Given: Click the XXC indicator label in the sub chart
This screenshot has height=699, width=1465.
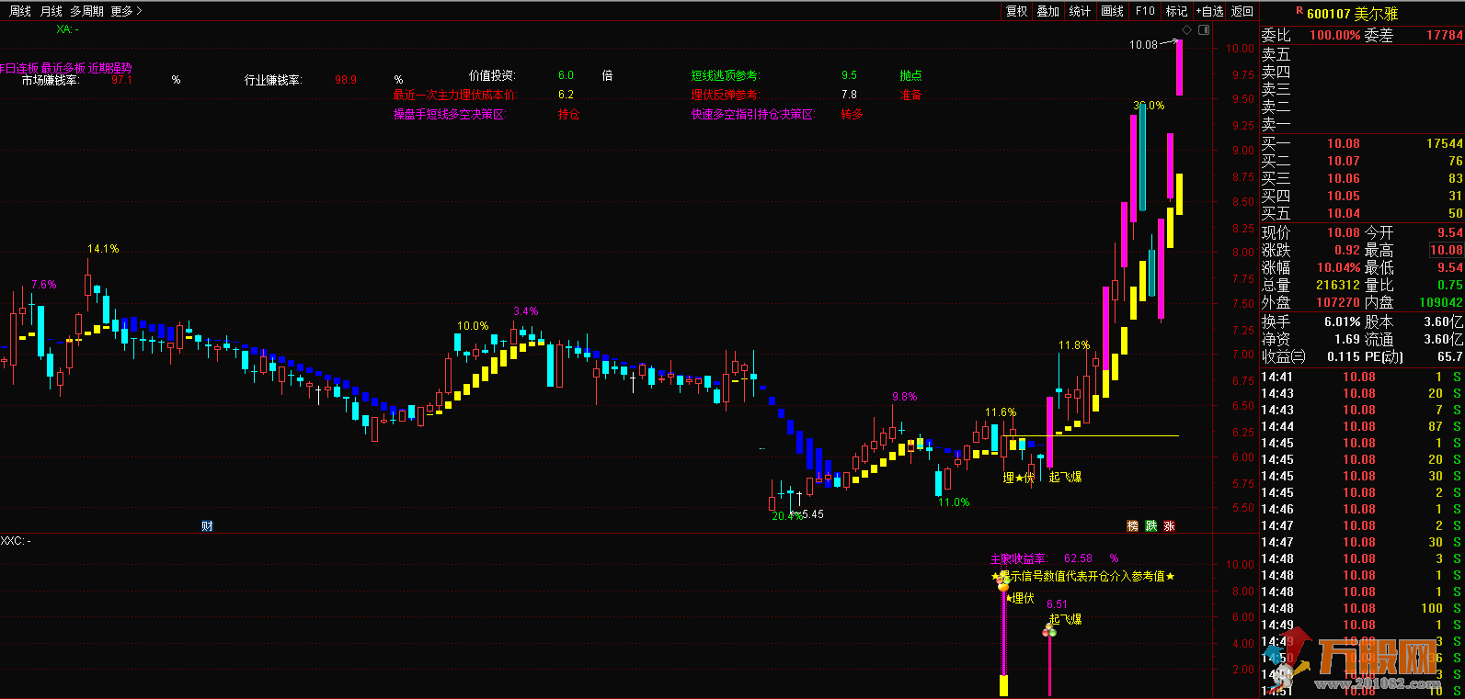Looking at the screenshot, I should click(16, 541).
